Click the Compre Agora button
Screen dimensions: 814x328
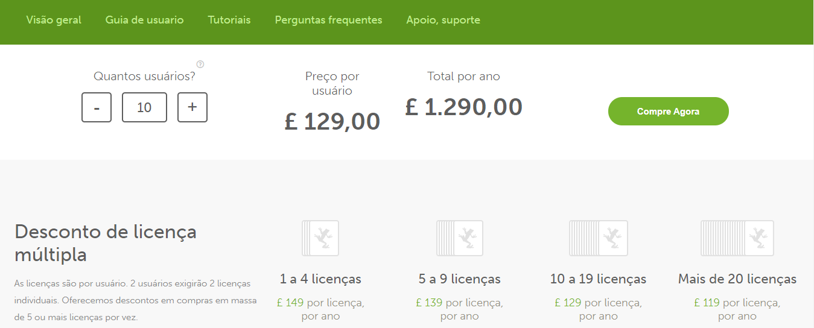point(669,111)
